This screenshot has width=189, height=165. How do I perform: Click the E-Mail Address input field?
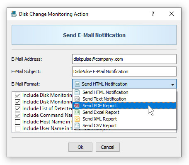pyautogui.click(x=124, y=59)
